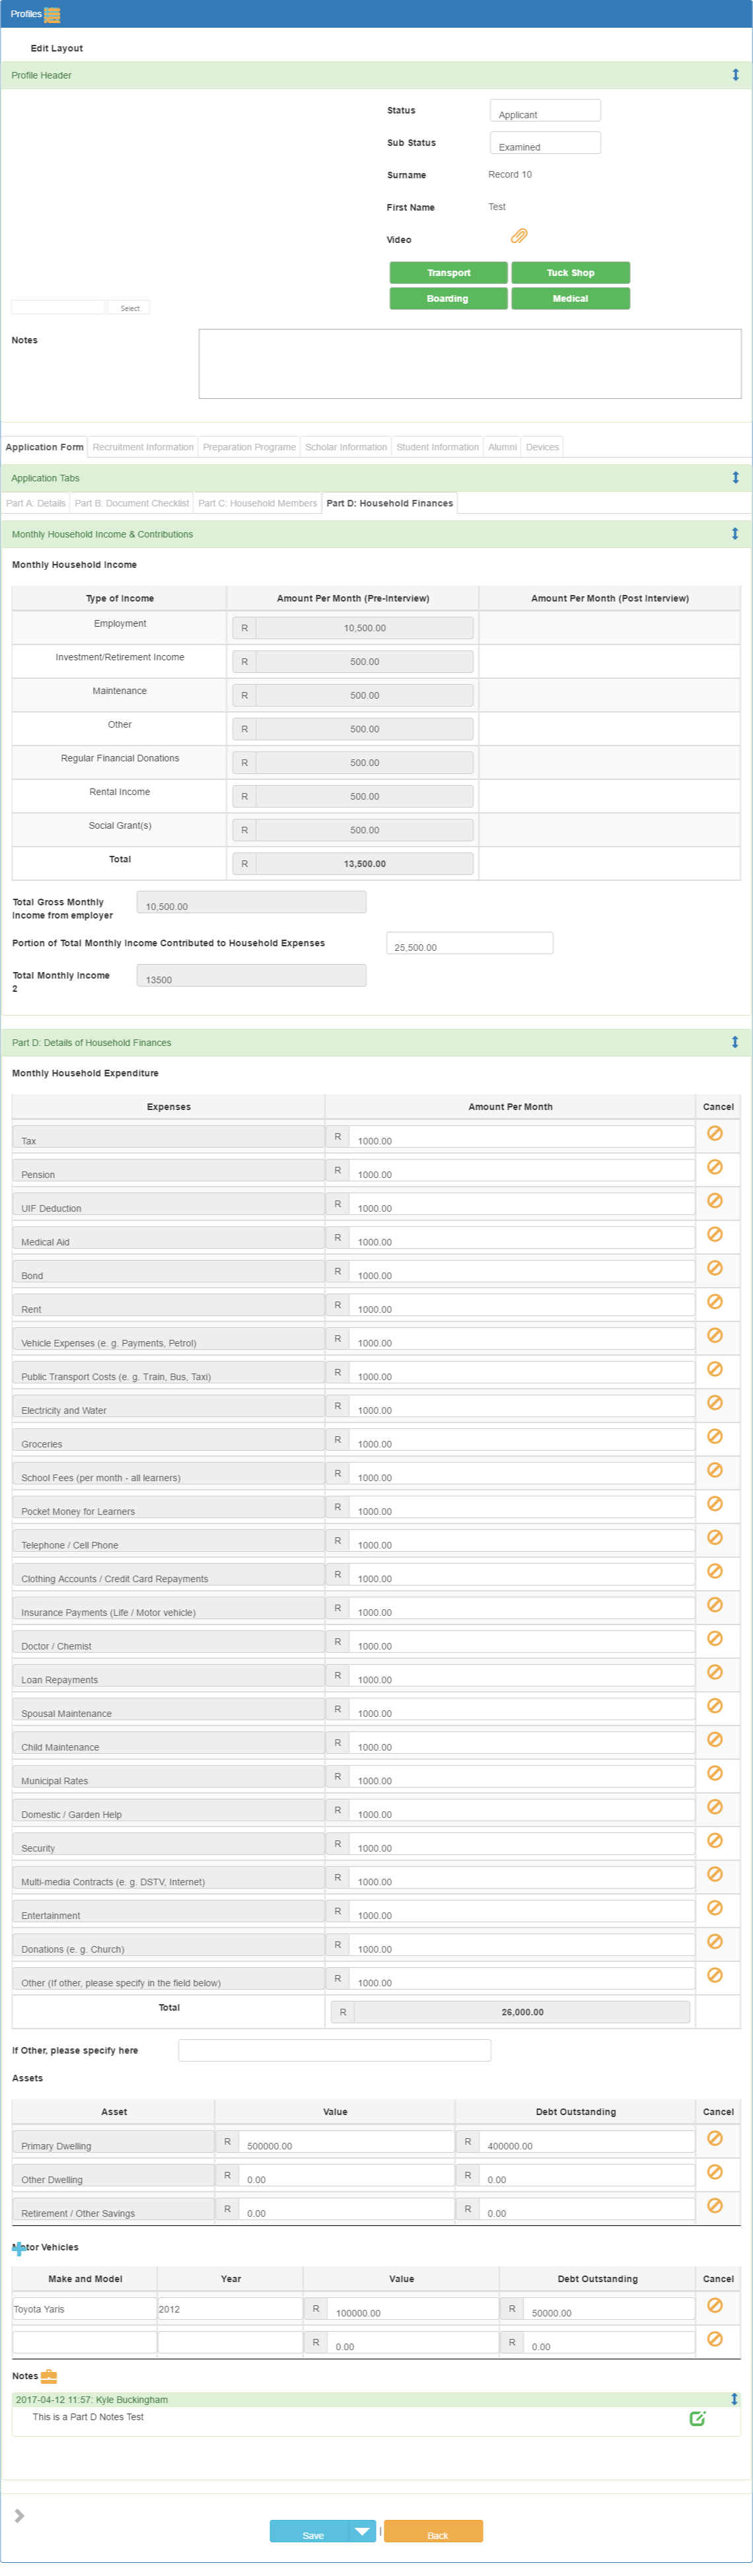Viewport: 753px width, 2576px height.
Task: Click the profile Notes text area
Action: point(470,364)
